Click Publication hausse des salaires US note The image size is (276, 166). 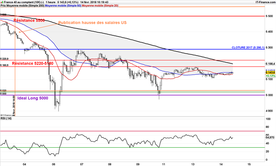point(93,23)
